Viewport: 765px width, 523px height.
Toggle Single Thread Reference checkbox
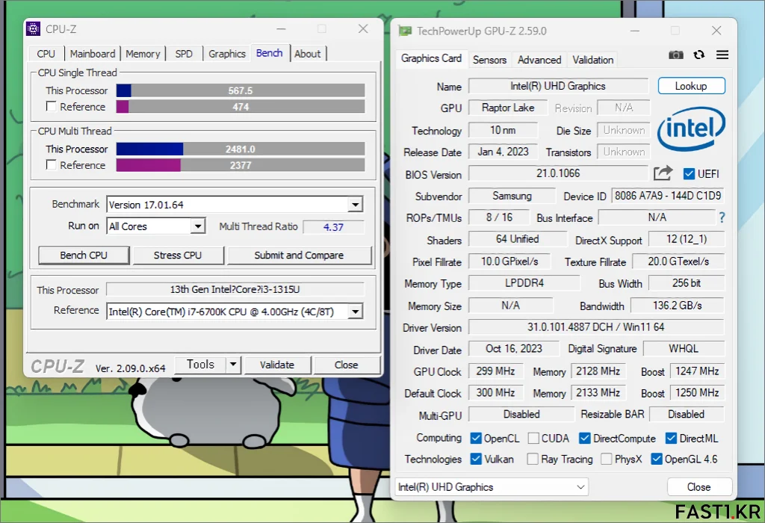point(51,106)
